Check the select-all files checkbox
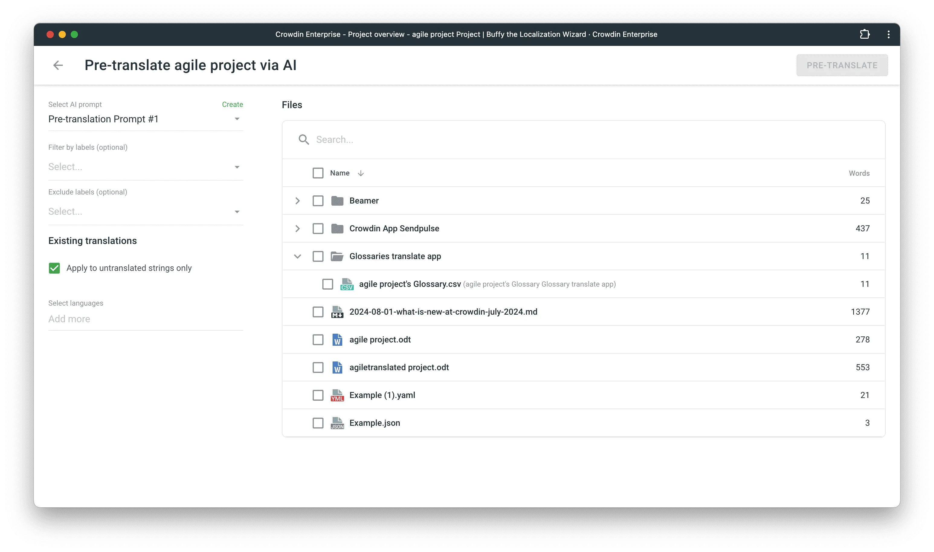Viewport: 934px width, 552px height. pyautogui.click(x=318, y=173)
